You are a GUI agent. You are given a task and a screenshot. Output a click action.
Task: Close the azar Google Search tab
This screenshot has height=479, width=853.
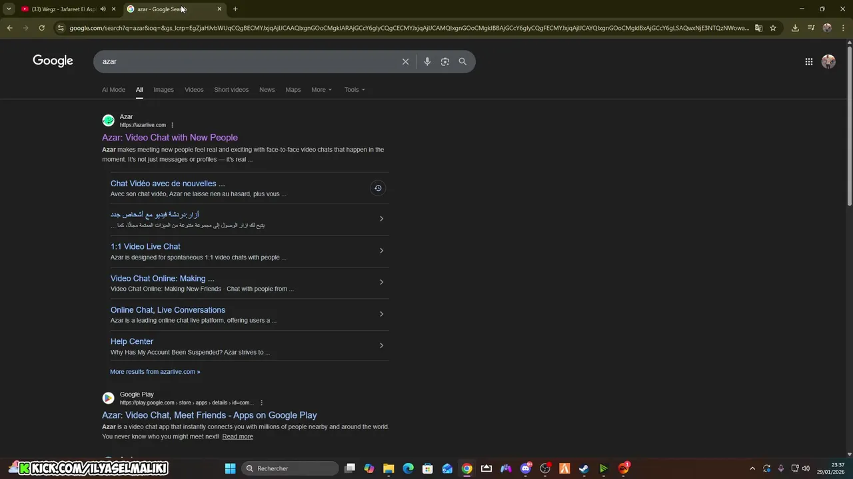pyautogui.click(x=219, y=9)
